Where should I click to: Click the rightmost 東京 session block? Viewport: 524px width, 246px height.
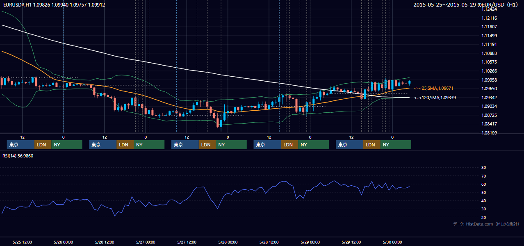[x=349, y=145]
